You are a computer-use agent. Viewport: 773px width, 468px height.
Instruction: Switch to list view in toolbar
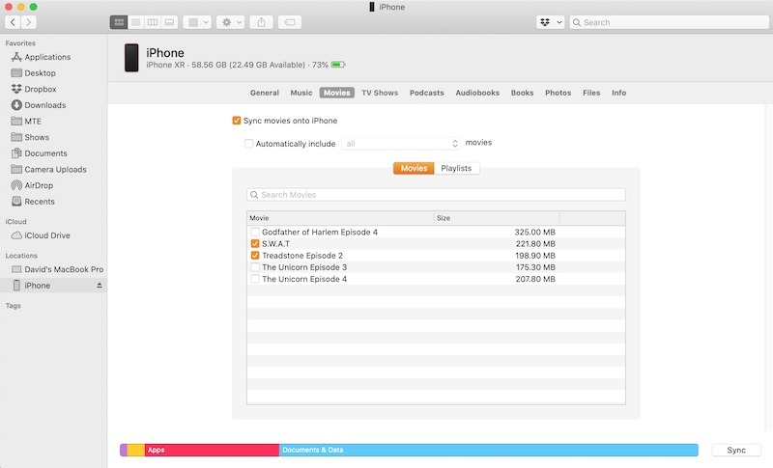pos(135,21)
